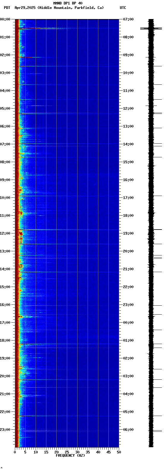This screenshot has width=164, height=471.
Task: Click the PDT axis label "20:00"
Action: 5,376
